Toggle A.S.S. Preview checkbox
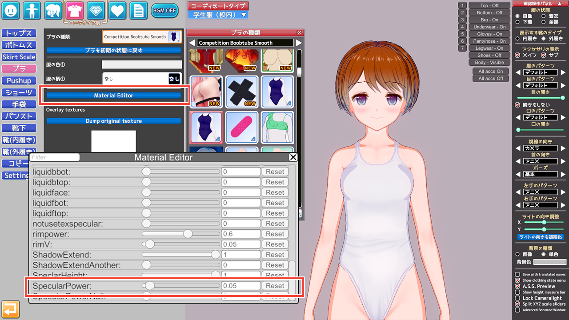This screenshot has height=320, width=569. (517, 286)
